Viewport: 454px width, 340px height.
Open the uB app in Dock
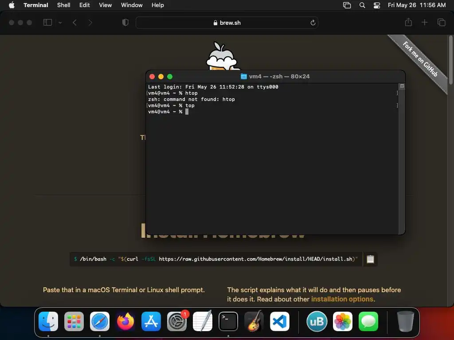coord(317,321)
